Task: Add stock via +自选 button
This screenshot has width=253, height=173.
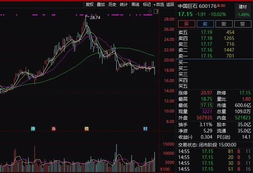Action: (x=159, y=5)
